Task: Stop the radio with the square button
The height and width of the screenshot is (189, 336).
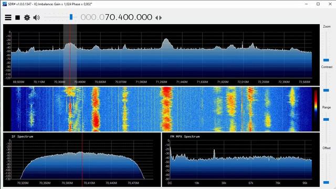Action: tap(17, 17)
